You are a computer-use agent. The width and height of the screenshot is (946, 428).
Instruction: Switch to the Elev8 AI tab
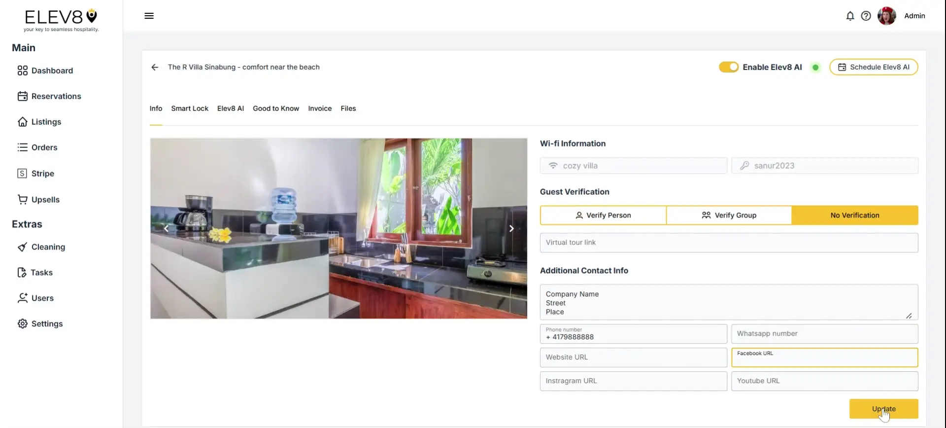tap(231, 108)
